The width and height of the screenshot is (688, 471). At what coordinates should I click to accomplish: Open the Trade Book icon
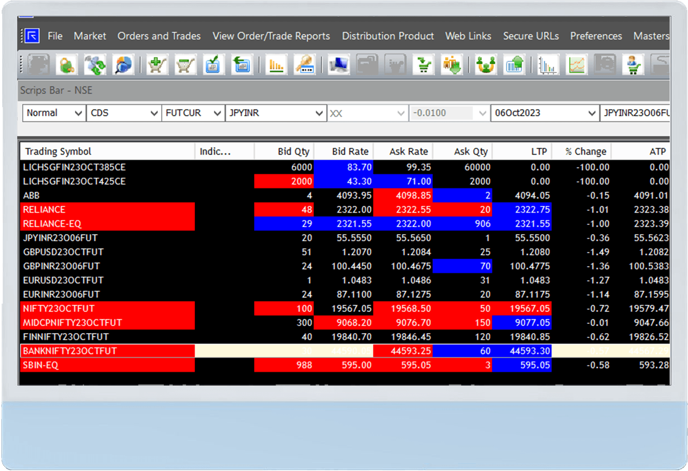click(242, 64)
